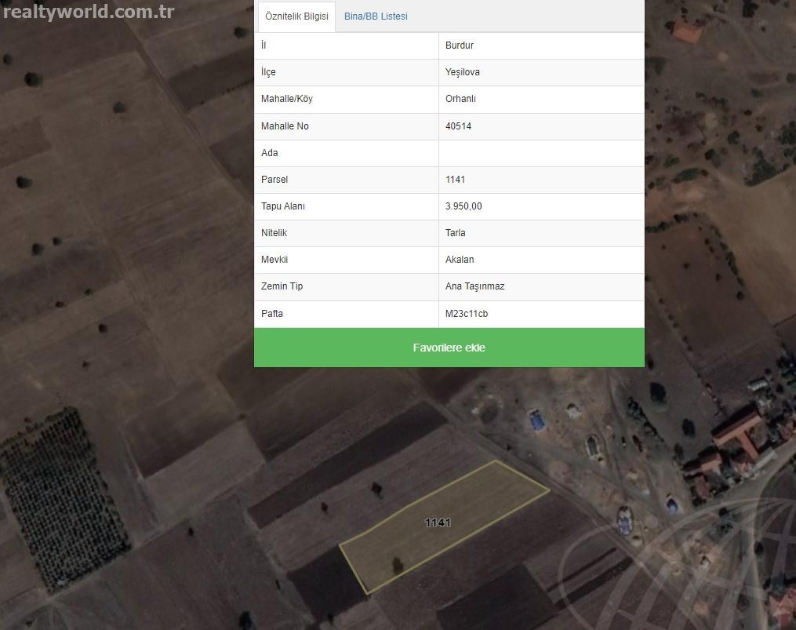
Task: Click the 'Ana Taşınmaz' value
Action: coord(474,286)
